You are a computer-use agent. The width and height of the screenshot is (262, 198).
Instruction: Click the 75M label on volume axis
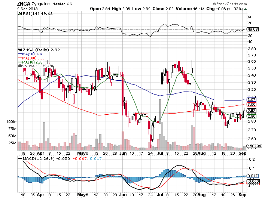click(12, 129)
